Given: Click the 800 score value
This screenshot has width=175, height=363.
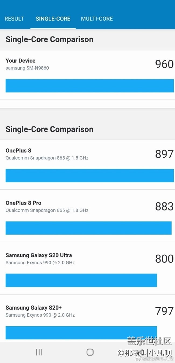Looking at the screenshot, I should (x=164, y=259).
